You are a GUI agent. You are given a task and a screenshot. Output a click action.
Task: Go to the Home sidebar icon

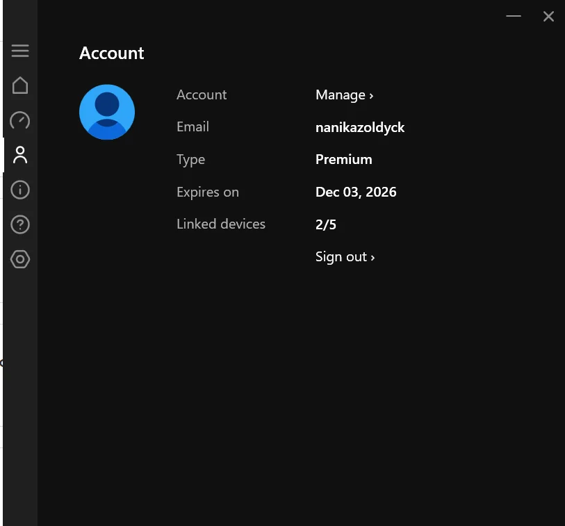coord(20,85)
